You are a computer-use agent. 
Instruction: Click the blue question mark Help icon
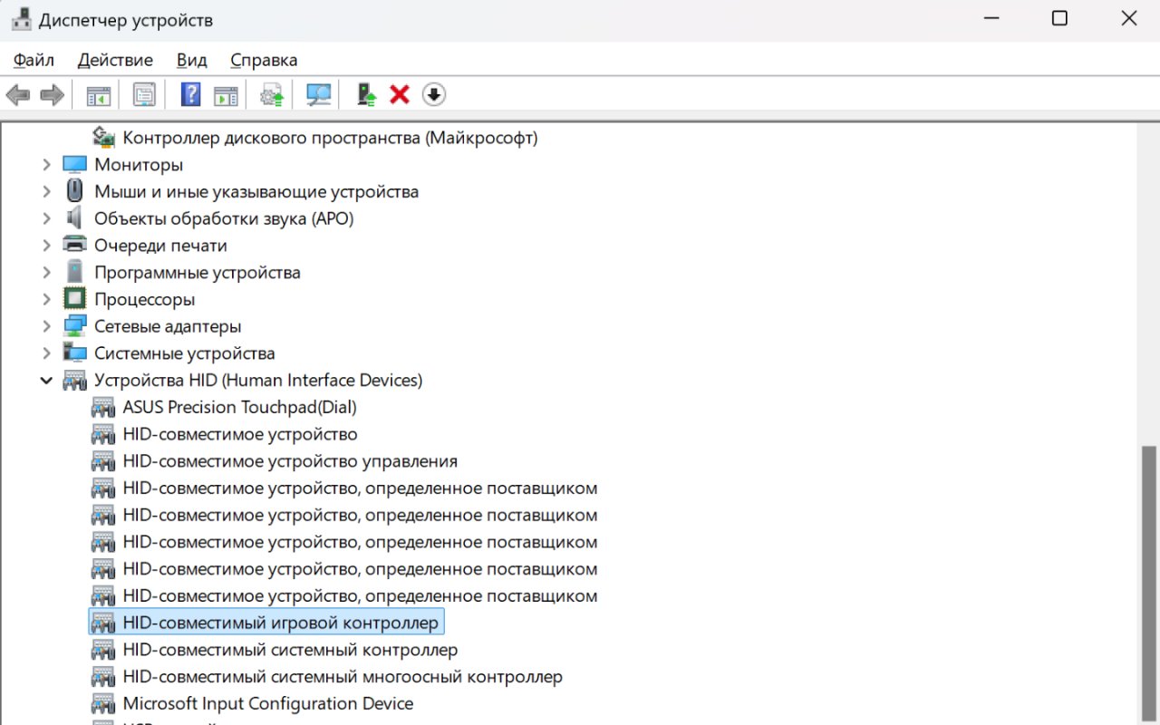click(x=190, y=94)
